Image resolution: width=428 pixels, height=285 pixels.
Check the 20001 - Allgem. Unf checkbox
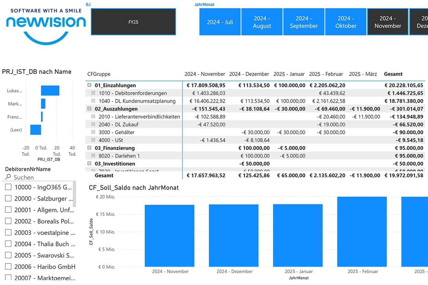(8, 210)
